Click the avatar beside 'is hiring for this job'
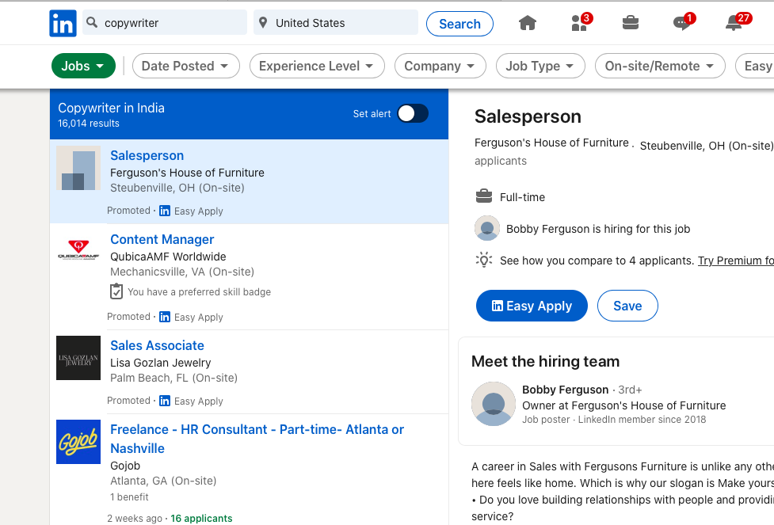Screen dimensions: 774x525 (487, 229)
